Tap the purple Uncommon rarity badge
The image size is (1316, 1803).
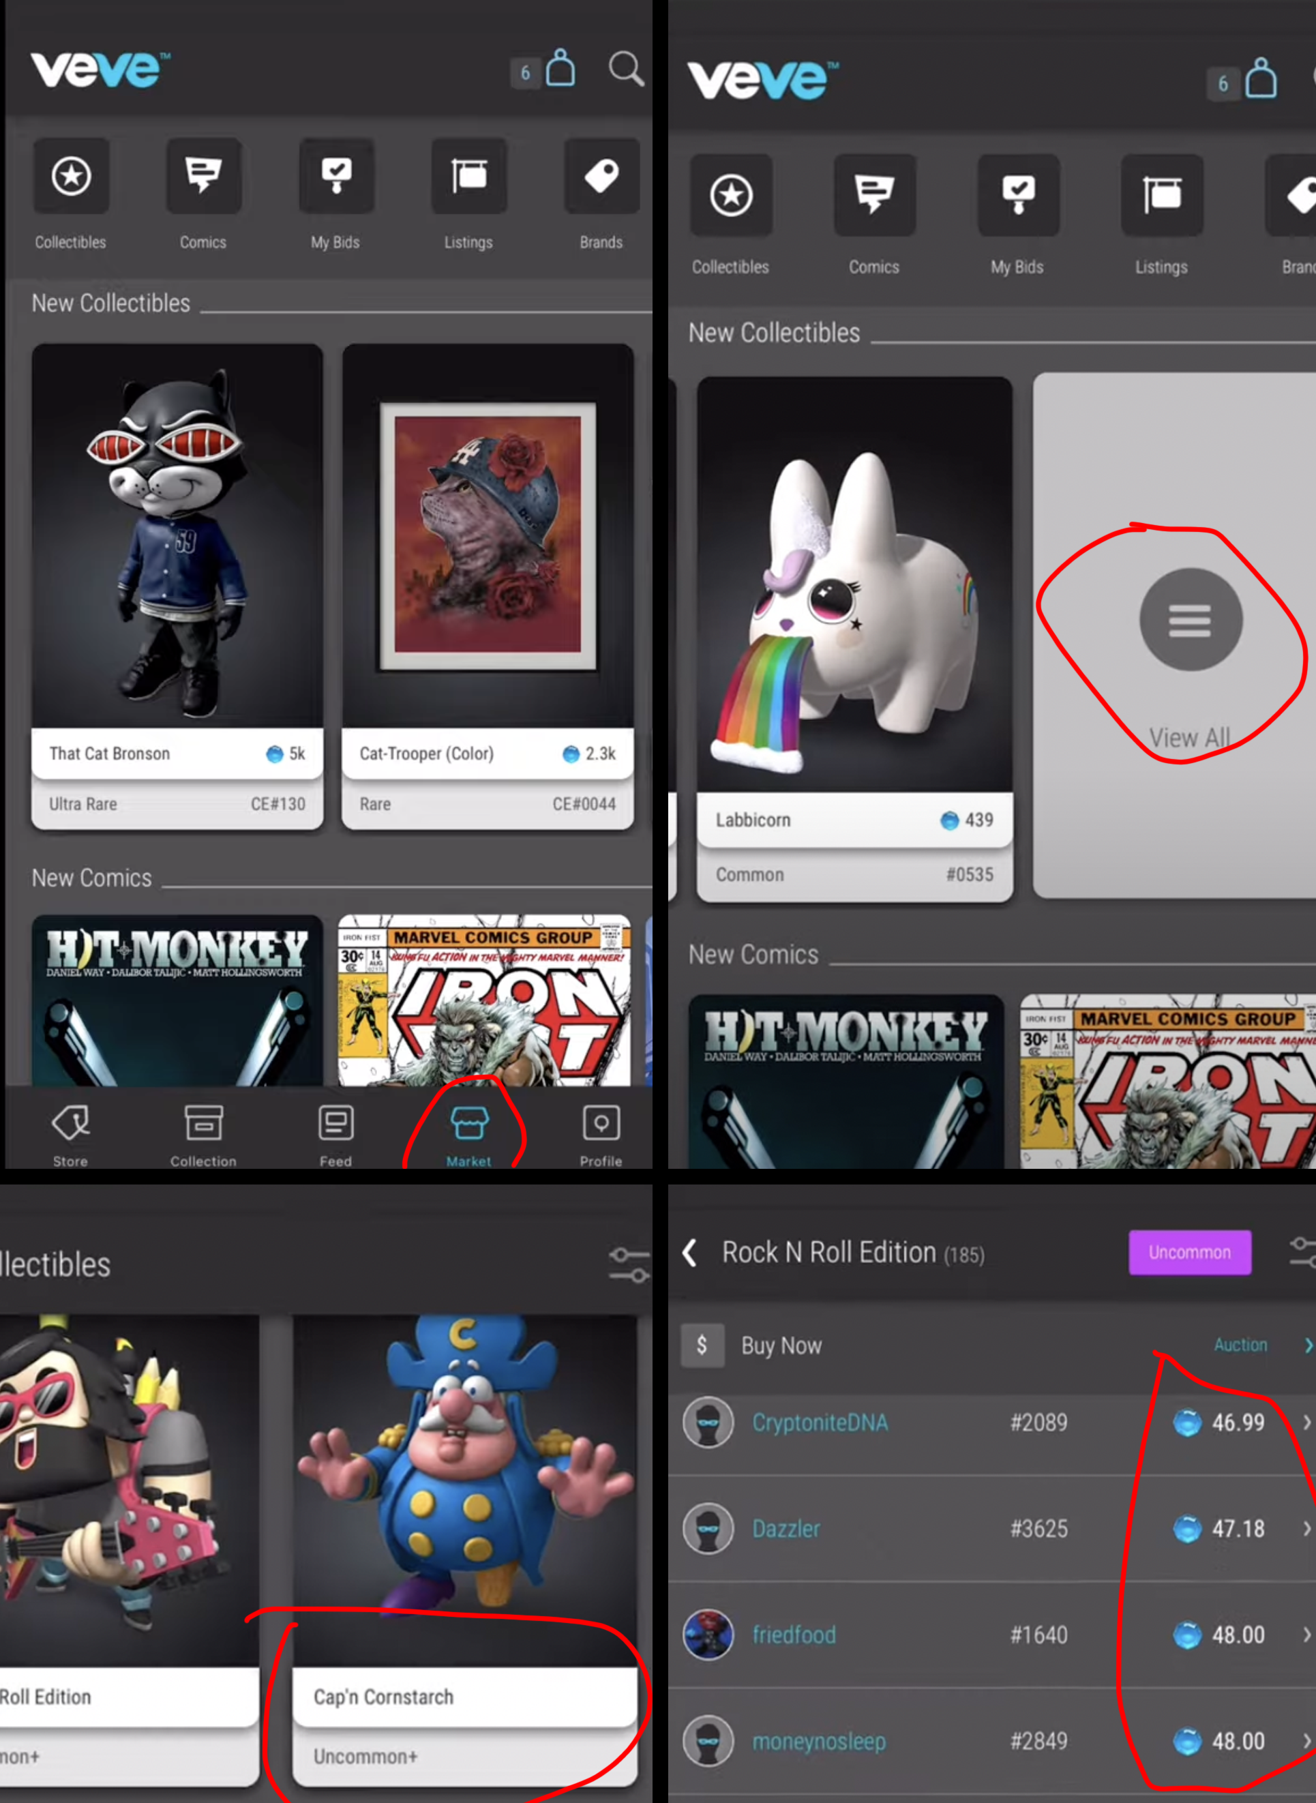[x=1189, y=1253]
